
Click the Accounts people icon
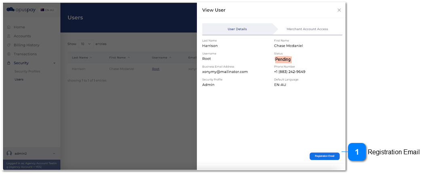(x=9, y=36)
